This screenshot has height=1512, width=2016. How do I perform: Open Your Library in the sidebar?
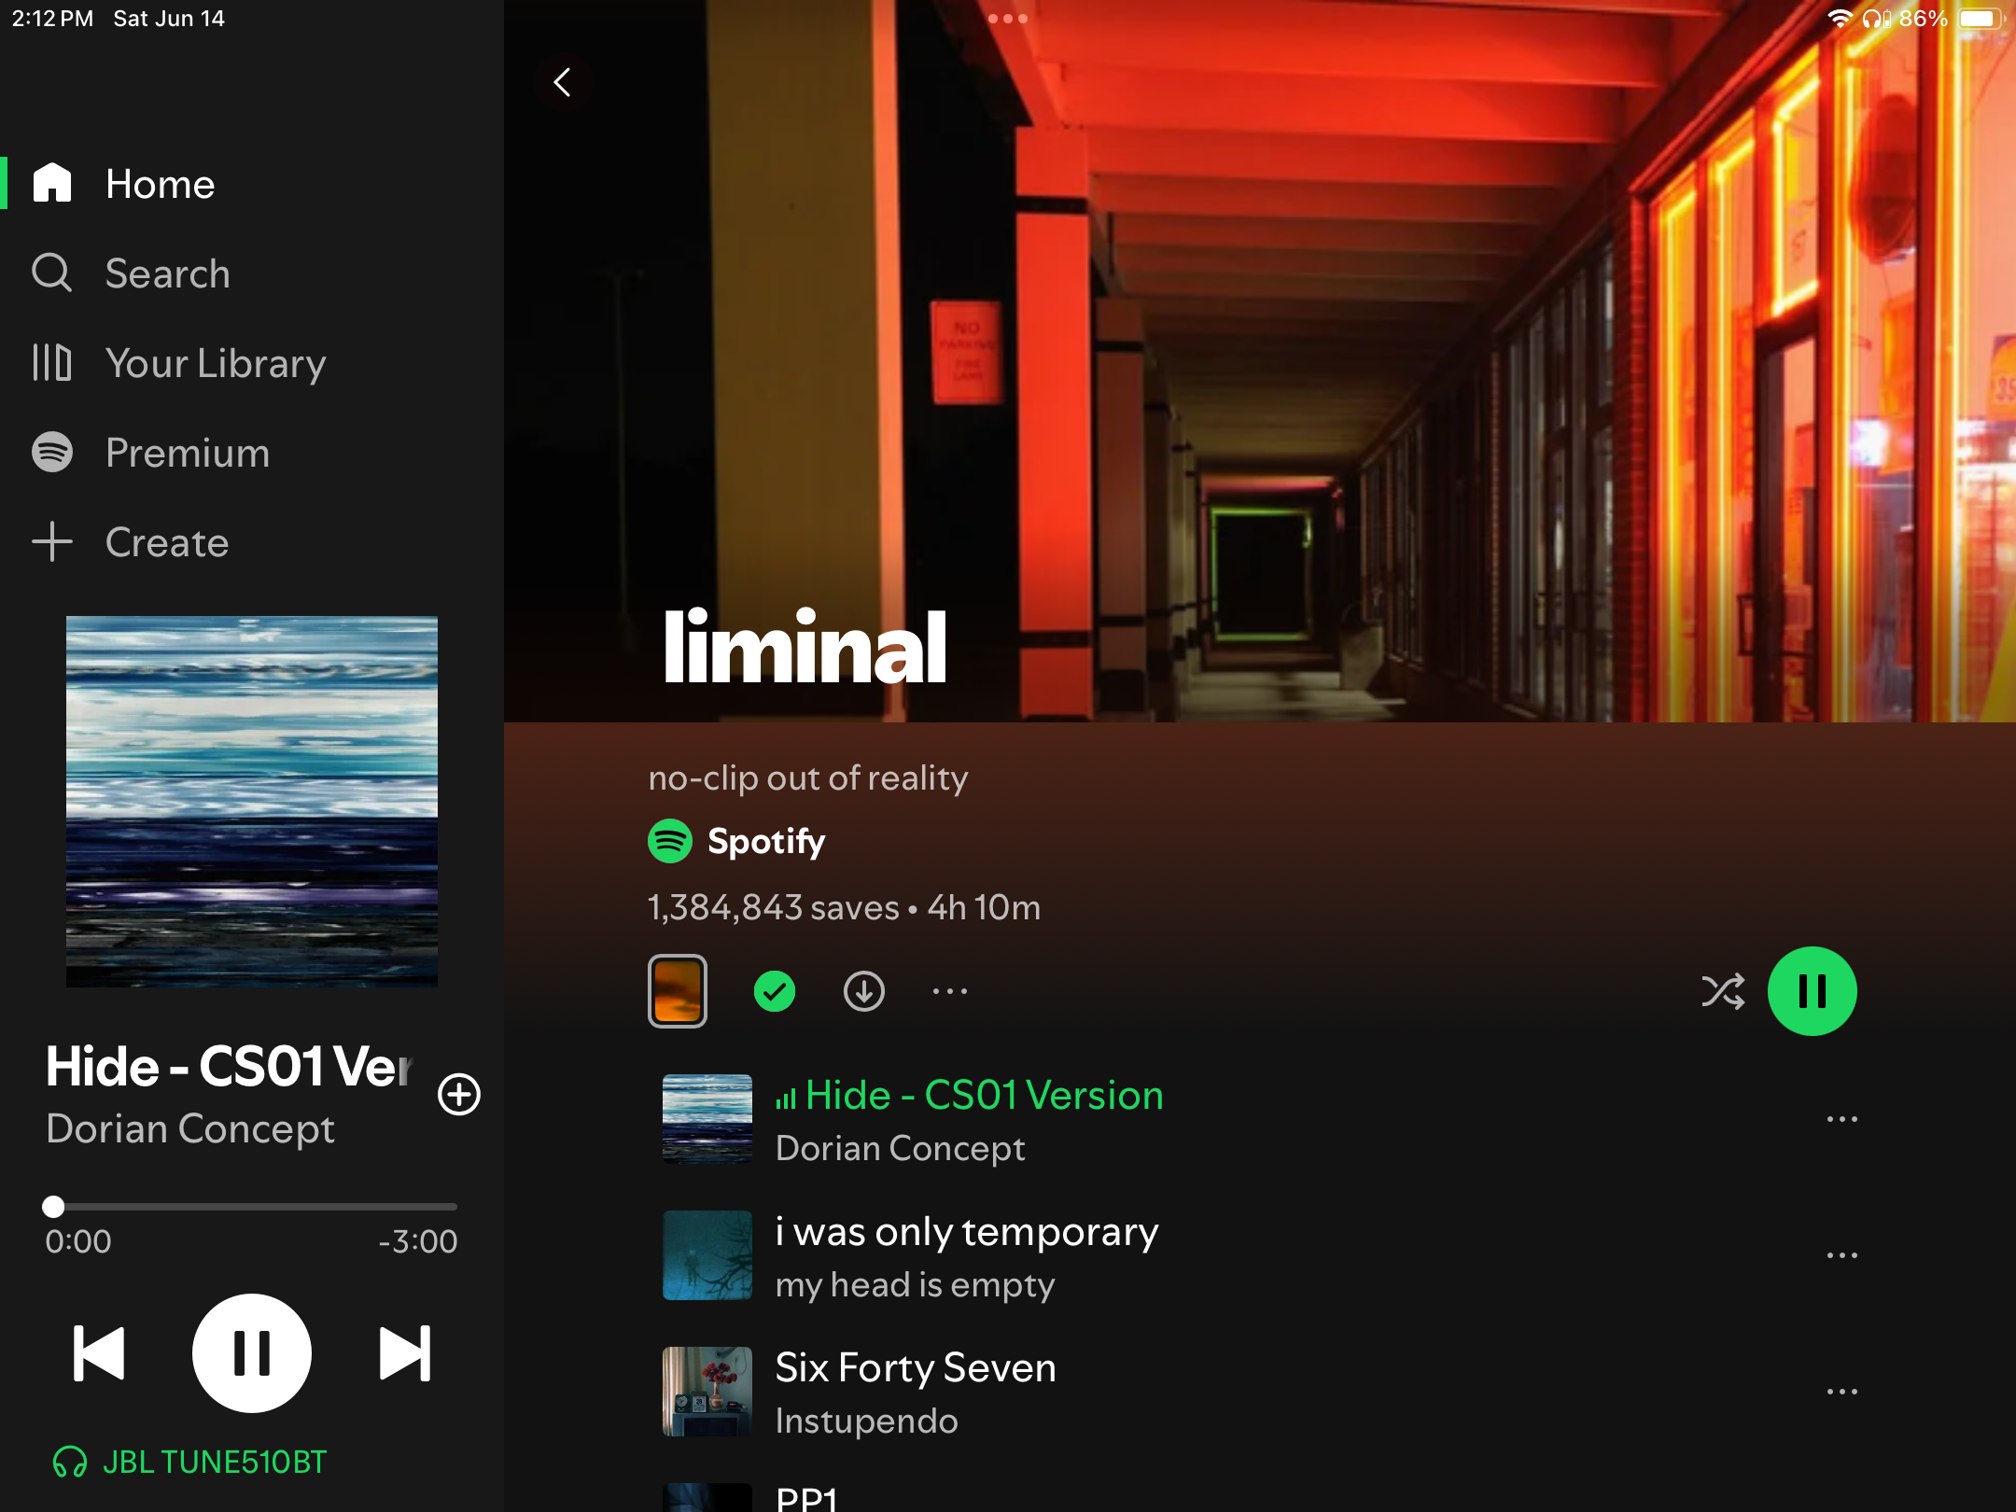coord(252,363)
